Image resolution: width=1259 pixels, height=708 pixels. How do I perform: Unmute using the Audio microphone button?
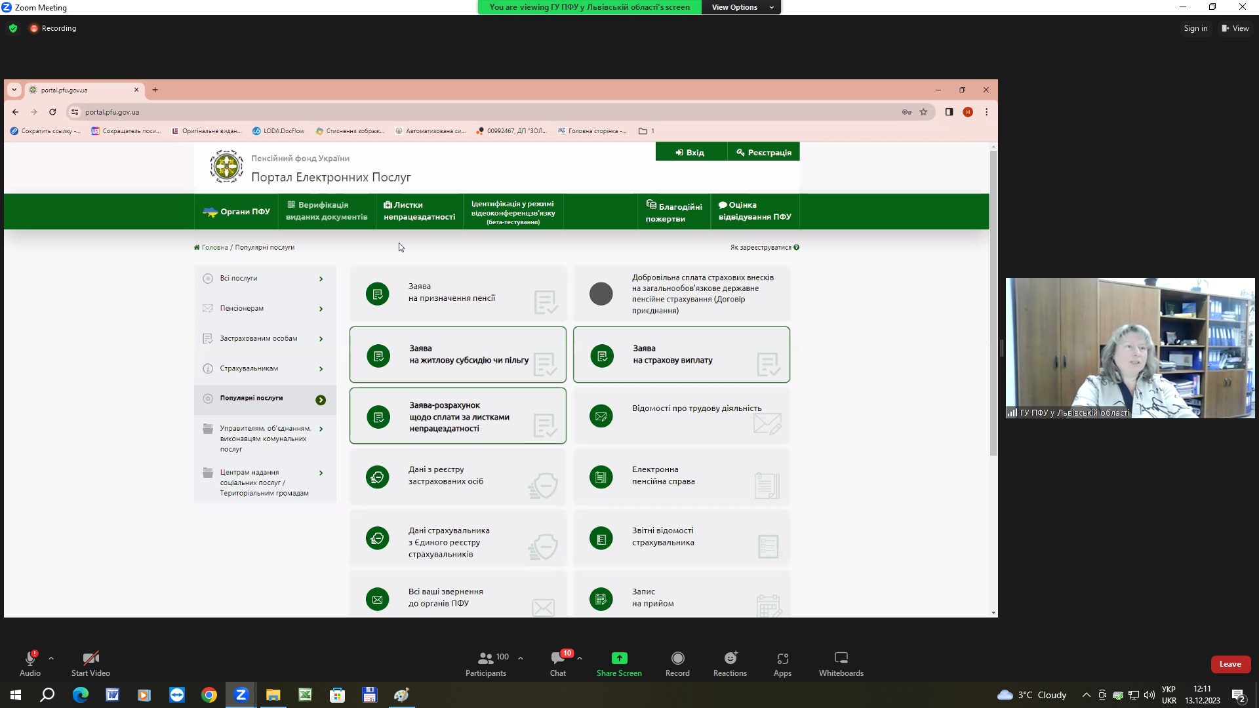[x=30, y=658]
